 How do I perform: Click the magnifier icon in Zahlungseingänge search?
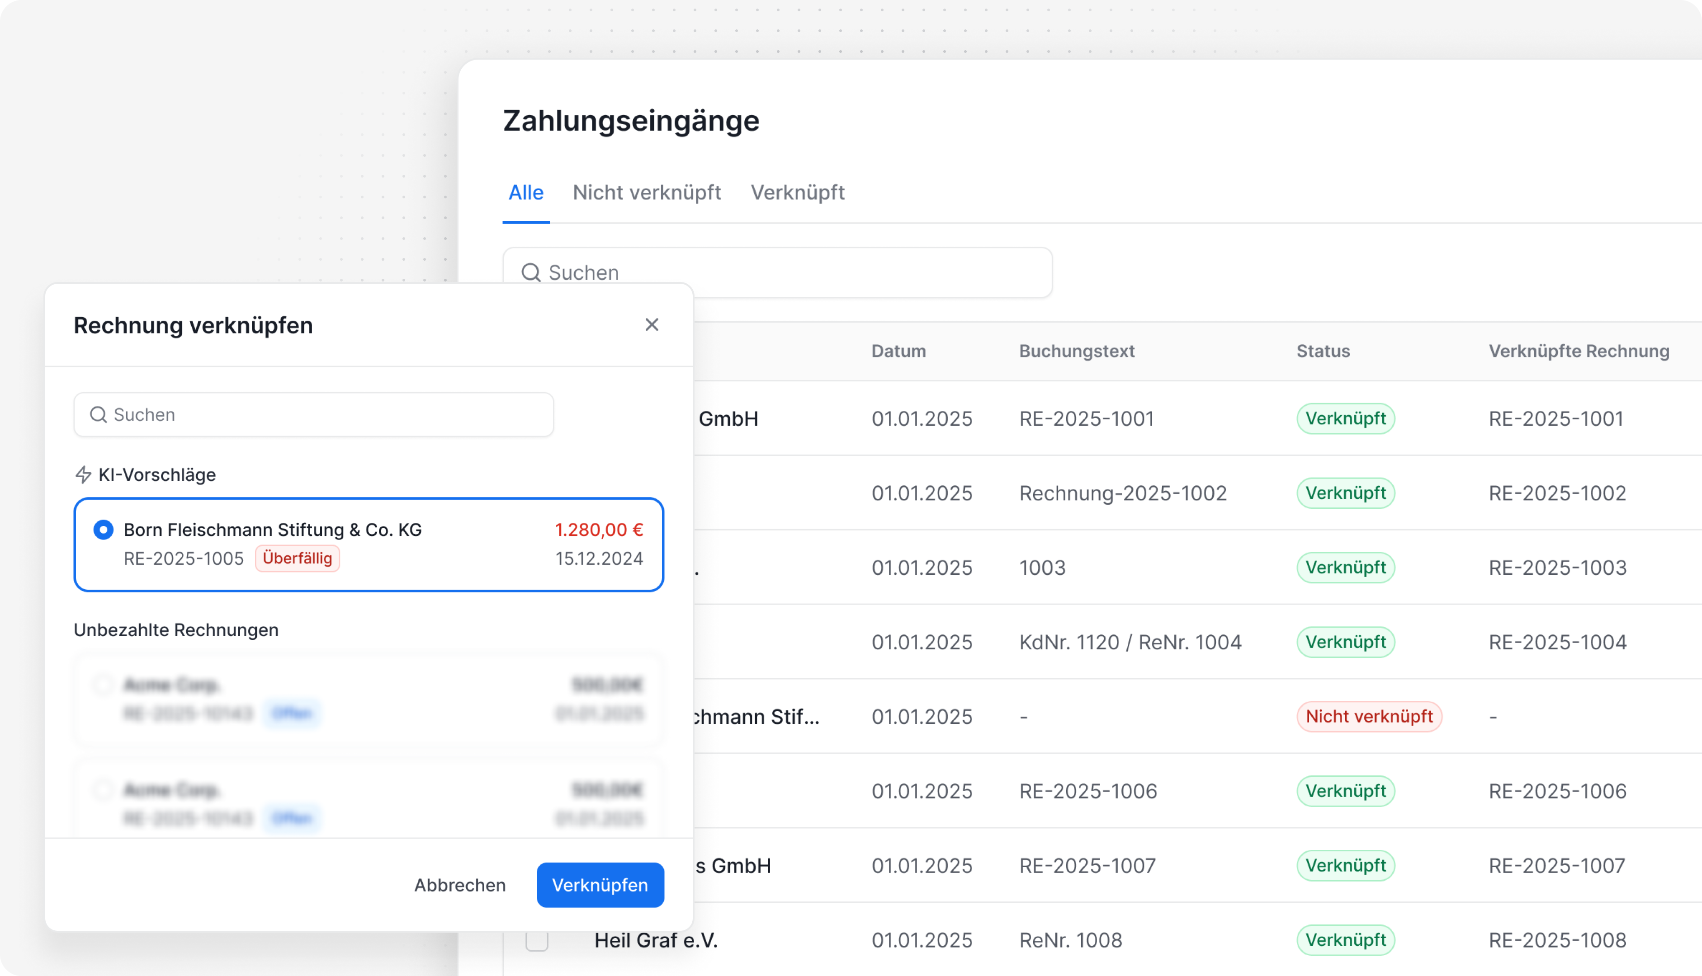click(531, 272)
